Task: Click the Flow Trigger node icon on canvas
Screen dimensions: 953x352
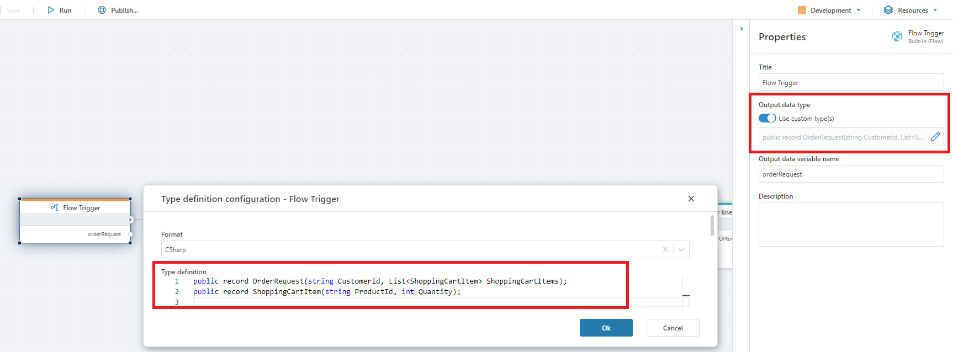Action: tap(55, 208)
